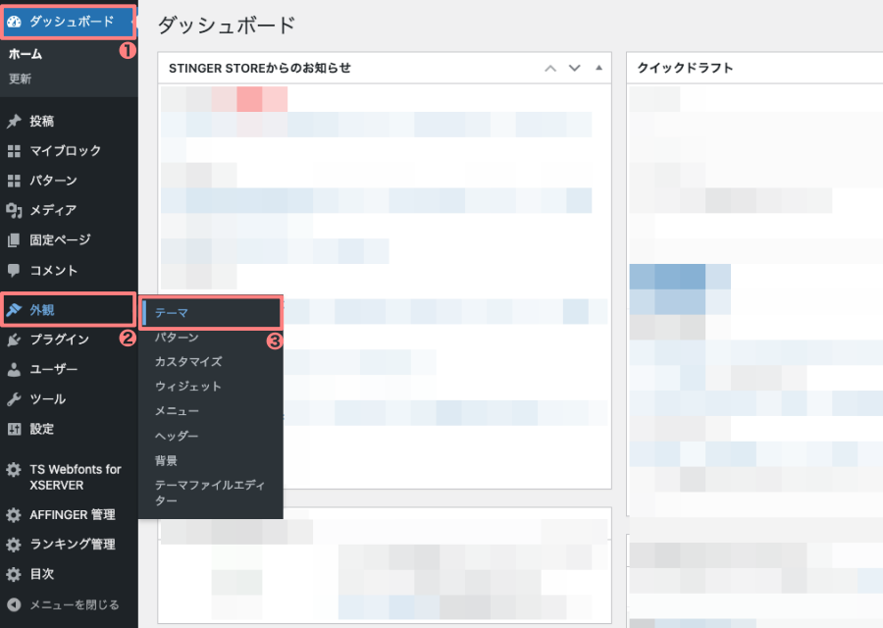Screen dimensions: 883x628
Task: Open ウィジェット from 外観 flyout
Action: tap(188, 387)
